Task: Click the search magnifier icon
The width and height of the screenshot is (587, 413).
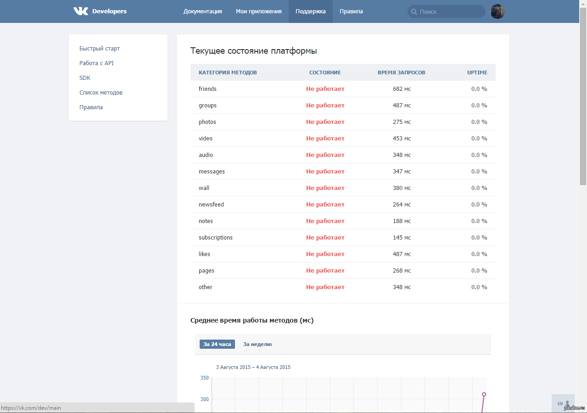Action: pos(414,12)
